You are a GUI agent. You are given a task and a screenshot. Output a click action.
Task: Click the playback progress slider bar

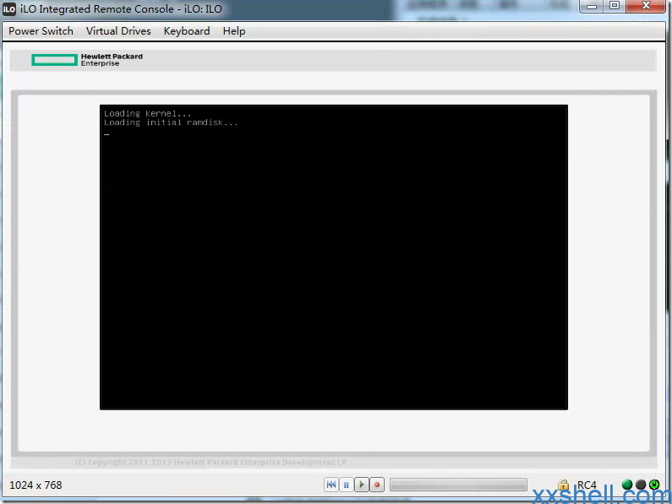[x=457, y=485]
